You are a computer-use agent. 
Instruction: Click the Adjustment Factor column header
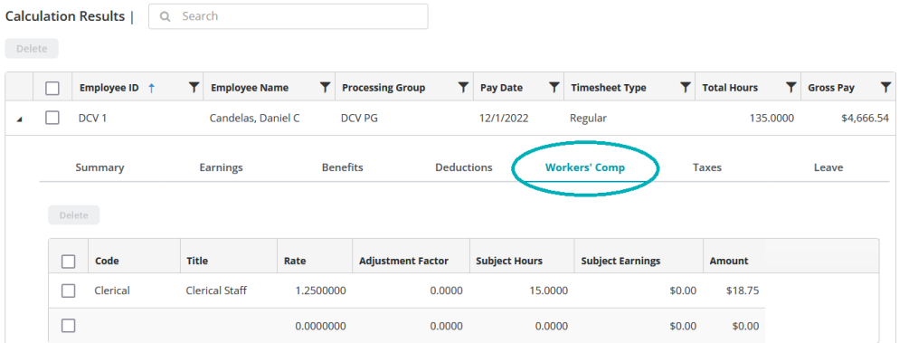tap(403, 261)
